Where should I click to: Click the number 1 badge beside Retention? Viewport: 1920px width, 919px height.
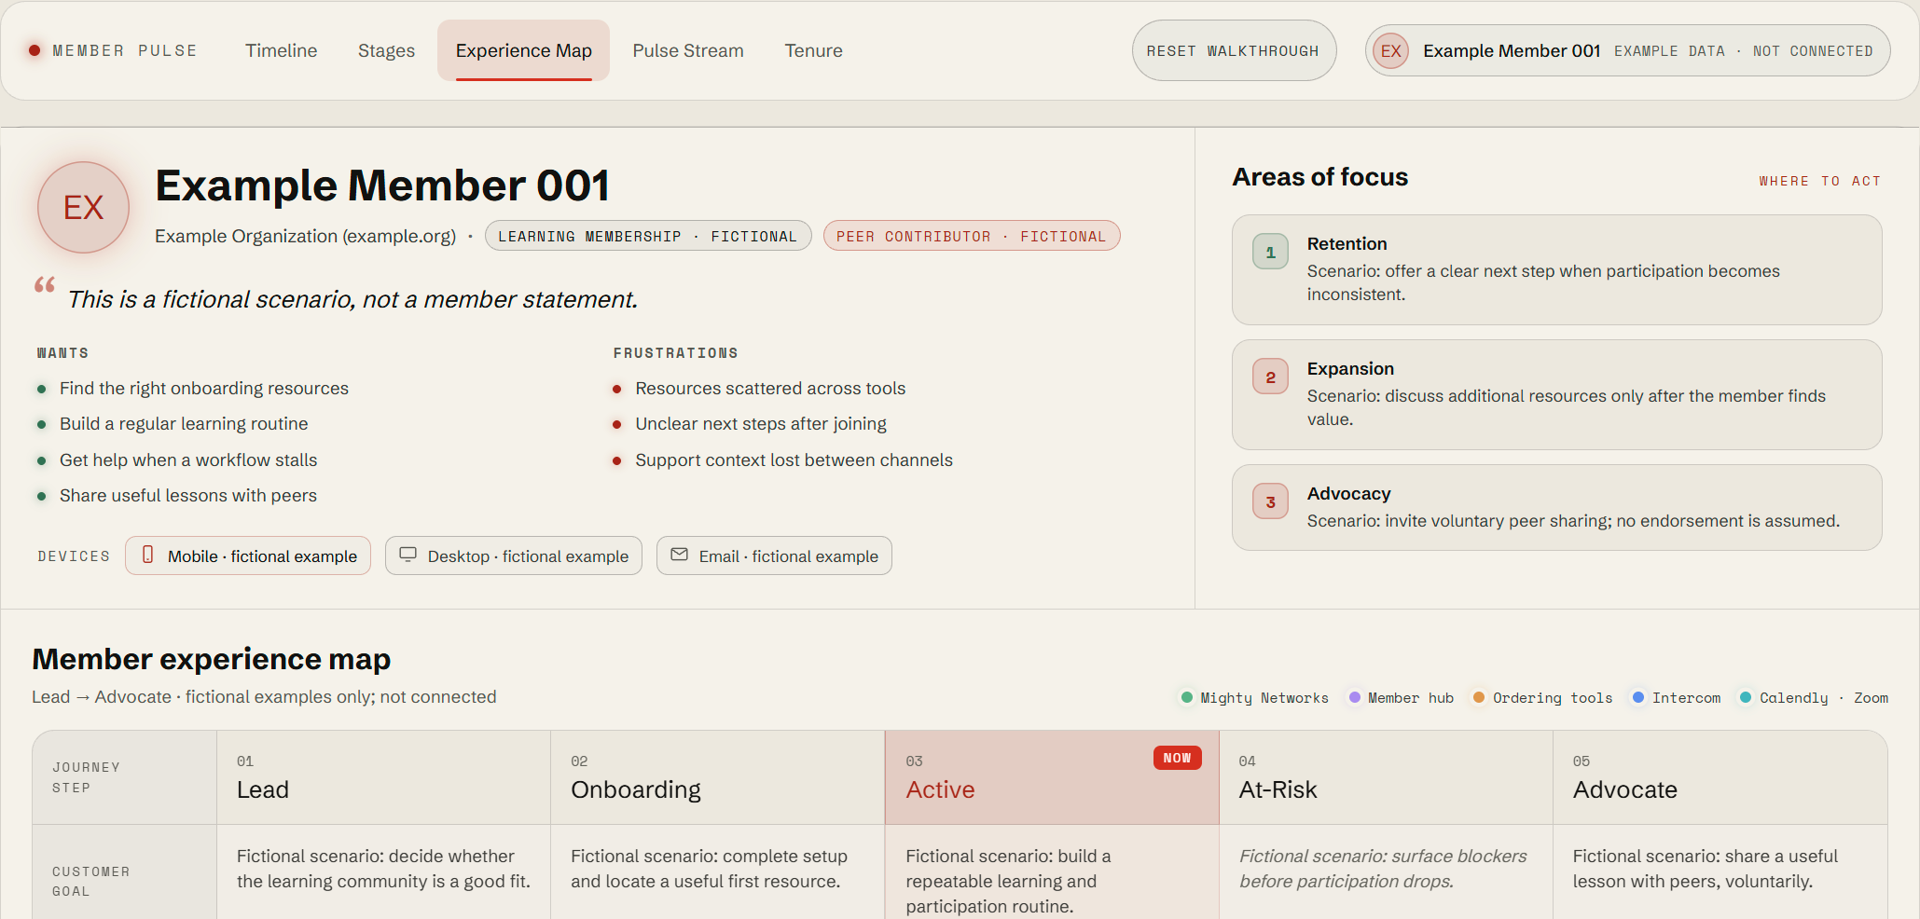1270,252
